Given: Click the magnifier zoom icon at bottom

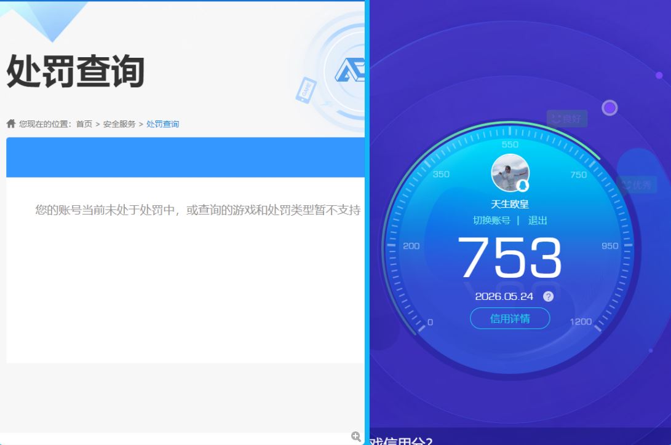Looking at the screenshot, I should pos(355,436).
